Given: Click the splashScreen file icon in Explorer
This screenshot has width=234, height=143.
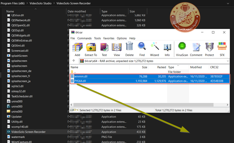Looking at the screenshot, I should (x=9, y=56).
